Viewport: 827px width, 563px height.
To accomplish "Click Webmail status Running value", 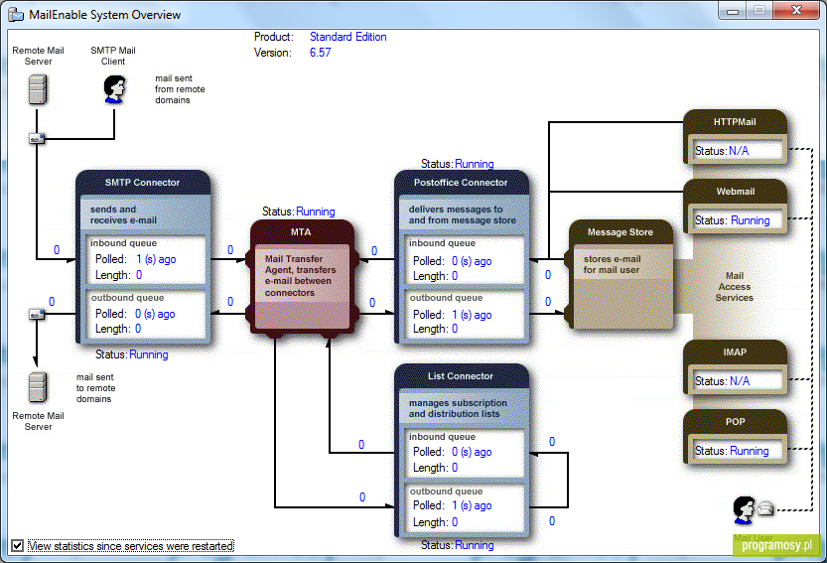I will (x=750, y=220).
